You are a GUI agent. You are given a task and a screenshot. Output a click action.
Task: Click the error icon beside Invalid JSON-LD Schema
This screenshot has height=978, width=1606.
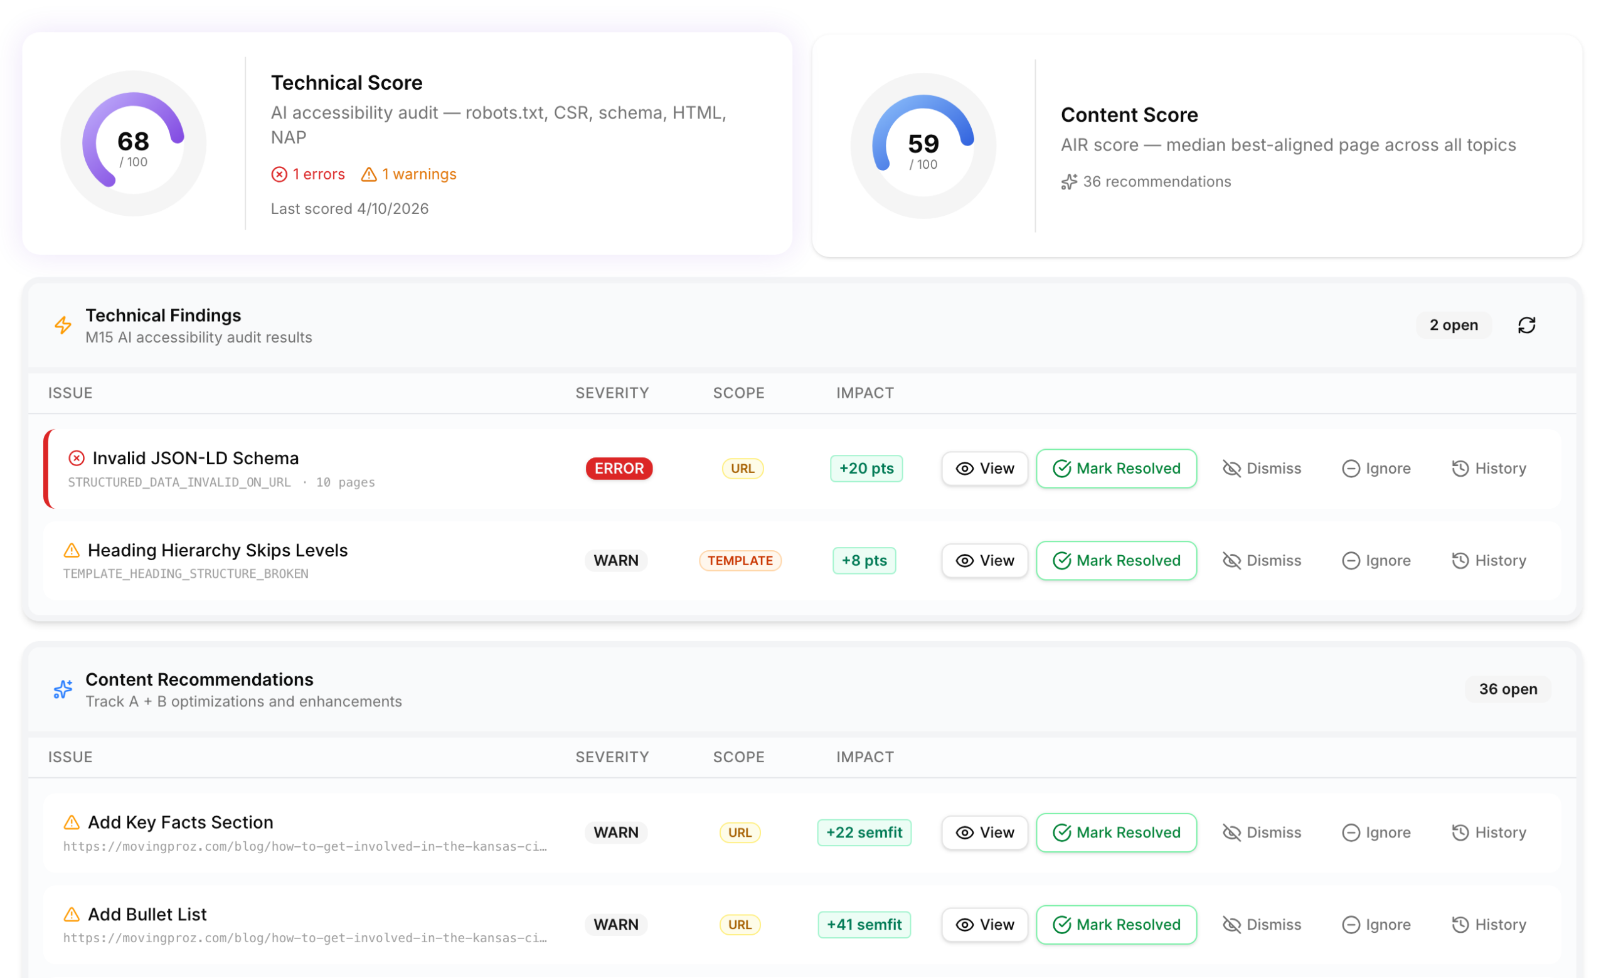(x=77, y=458)
